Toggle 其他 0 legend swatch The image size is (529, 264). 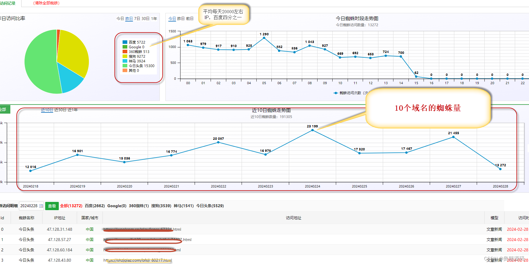point(125,71)
